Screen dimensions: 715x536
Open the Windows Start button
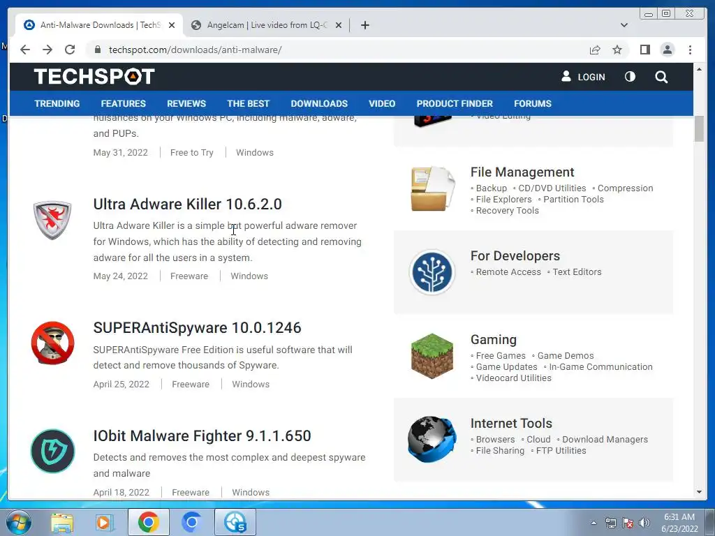point(19,522)
